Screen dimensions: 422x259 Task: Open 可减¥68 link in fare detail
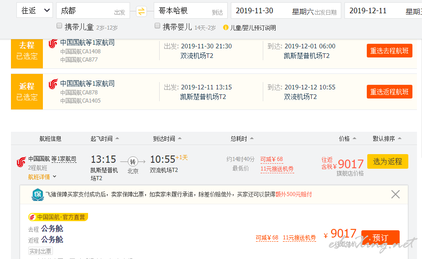point(267,238)
